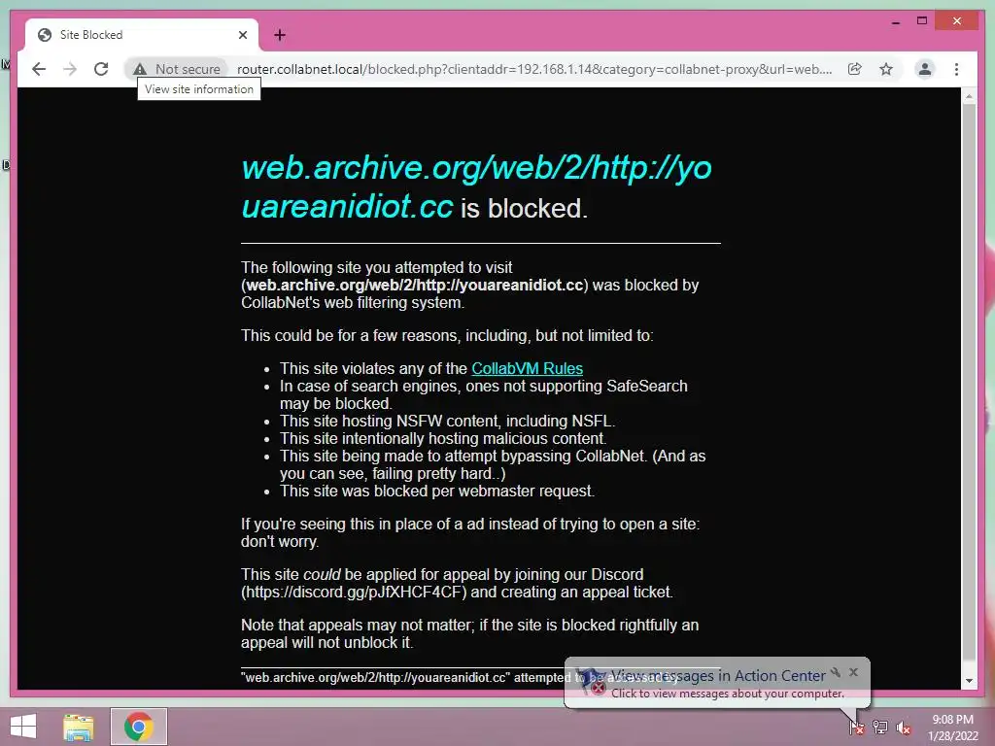The image size is (995, 746).
Task: Click the cyan blocked URL heading
Action: (476, 187)
